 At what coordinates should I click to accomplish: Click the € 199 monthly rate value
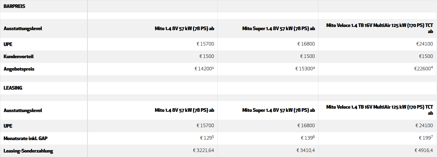pos(426,138)
